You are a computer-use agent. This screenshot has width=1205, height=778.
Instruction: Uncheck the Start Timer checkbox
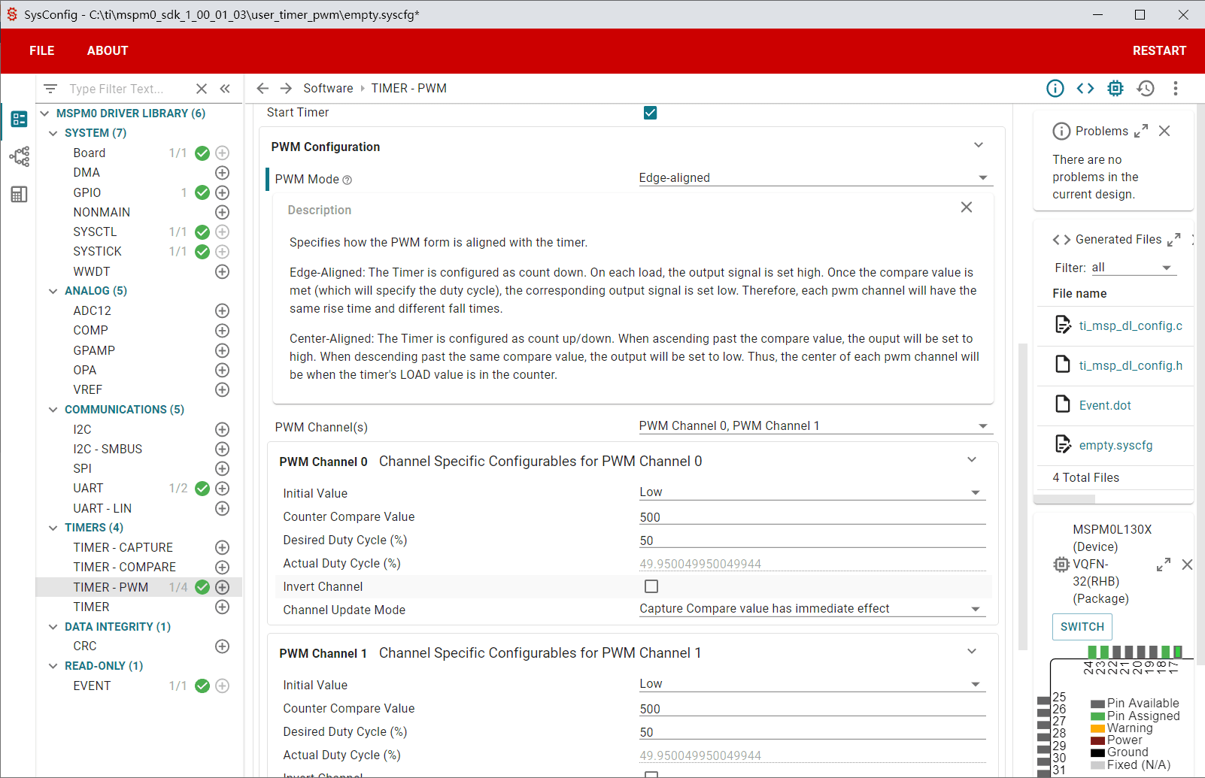pyautogui.click(x=651, y=113)
